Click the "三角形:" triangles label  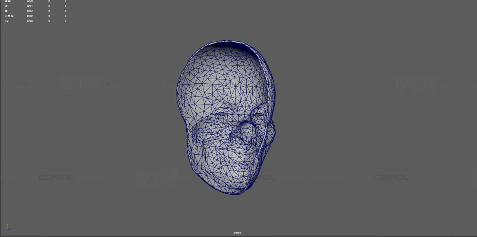click(9, 16)
